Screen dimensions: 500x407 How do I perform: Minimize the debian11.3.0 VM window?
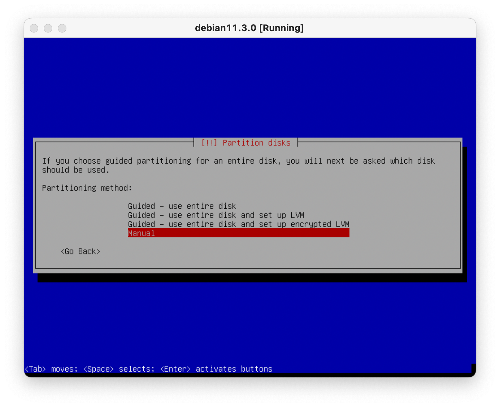coord(48,28)
